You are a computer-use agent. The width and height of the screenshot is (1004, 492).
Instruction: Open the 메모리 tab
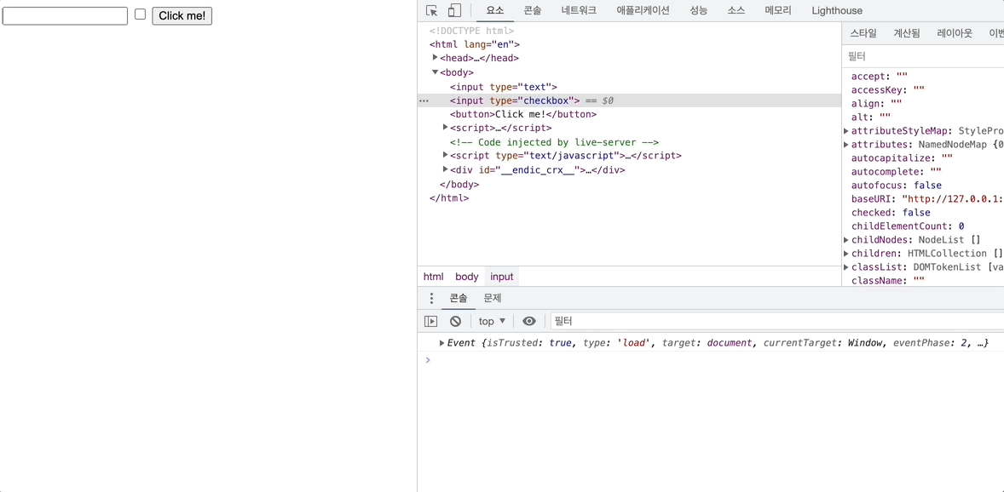(x=778, y=10)
